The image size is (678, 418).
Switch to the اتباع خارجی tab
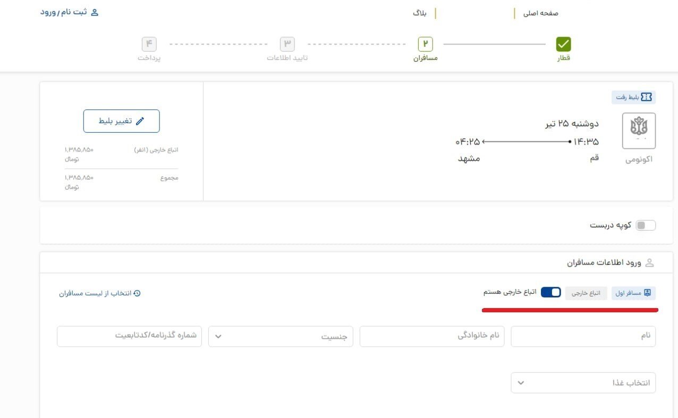click(586, 293)
